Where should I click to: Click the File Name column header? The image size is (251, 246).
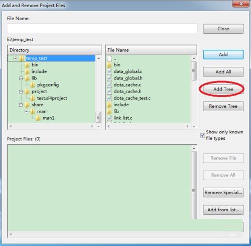pyautogui.click(x=151, y=50)
